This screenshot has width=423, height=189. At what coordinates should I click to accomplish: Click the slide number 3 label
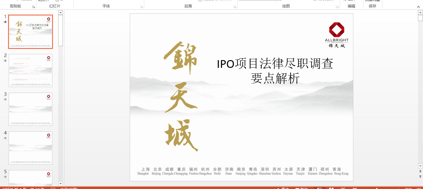tap(5, 94)
